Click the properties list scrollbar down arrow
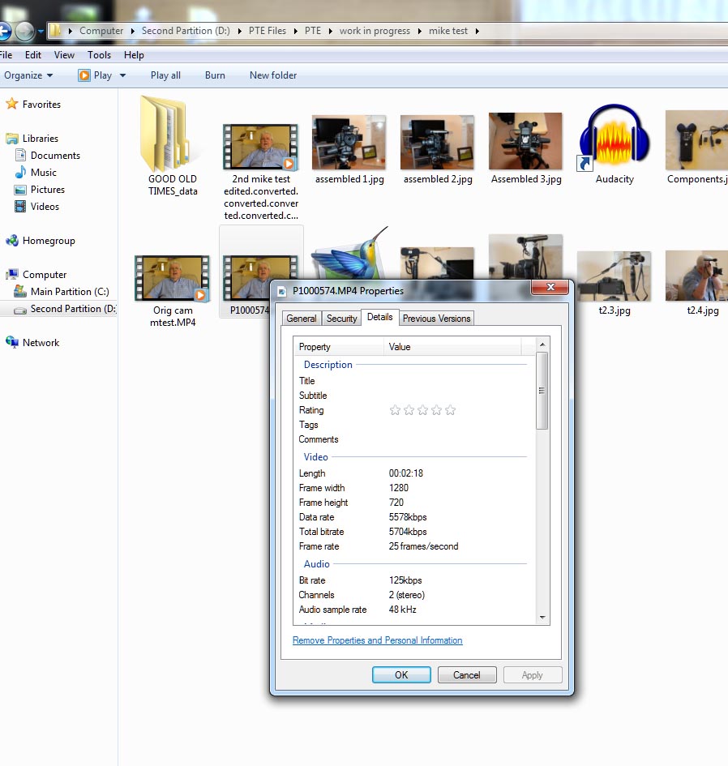This screenshot has height=766, width=728. coord(542,618)
